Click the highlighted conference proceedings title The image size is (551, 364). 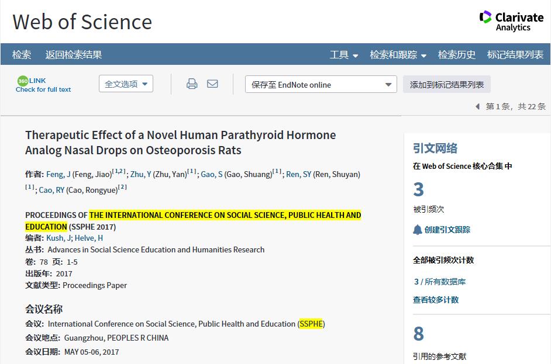[193, 221]
